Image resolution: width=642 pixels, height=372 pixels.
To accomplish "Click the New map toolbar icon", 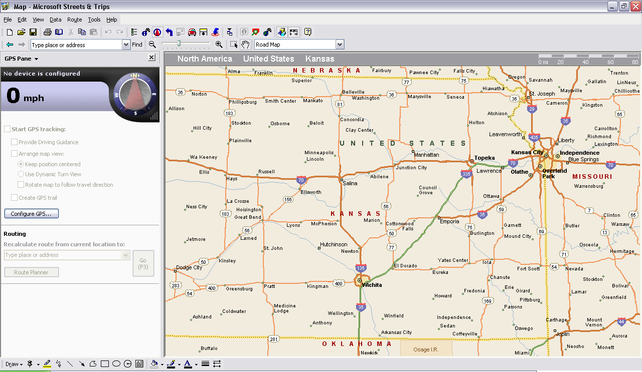I will click(x=10, y=32).
